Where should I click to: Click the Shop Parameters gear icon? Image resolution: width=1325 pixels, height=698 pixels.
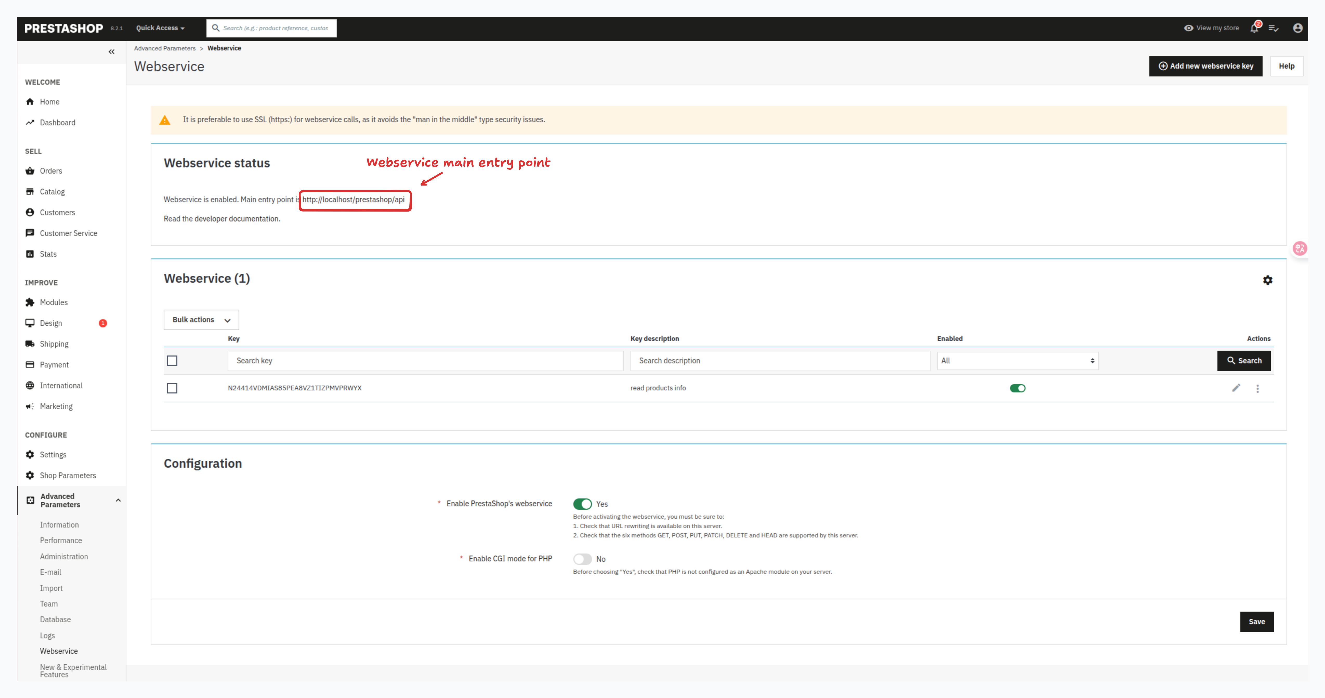[x=30, y=475]
